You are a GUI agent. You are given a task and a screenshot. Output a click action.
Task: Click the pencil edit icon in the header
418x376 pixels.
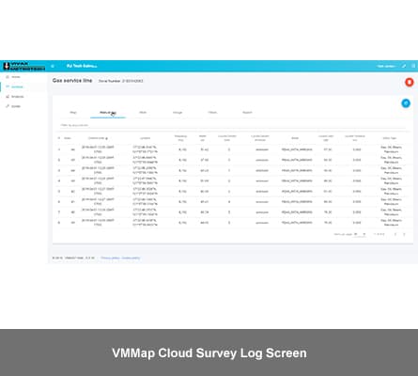(404, 66)
